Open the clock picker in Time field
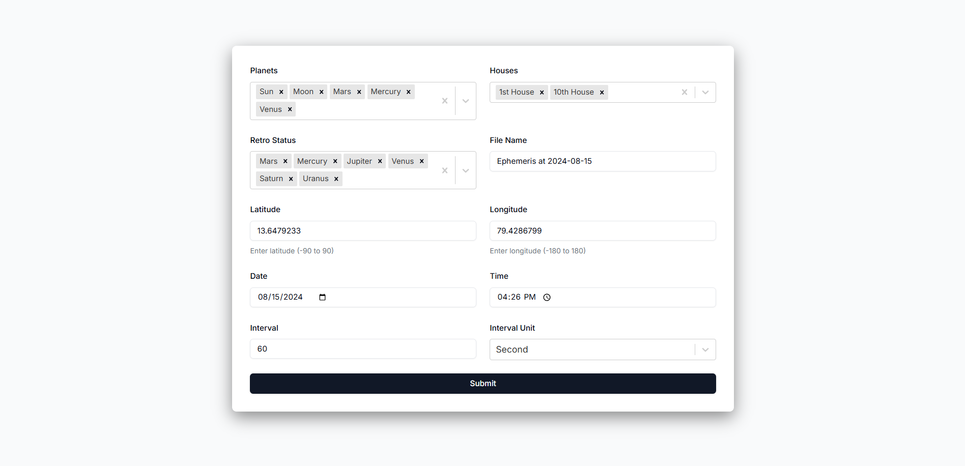Screen dimensions: 965x466 point(547,298)
